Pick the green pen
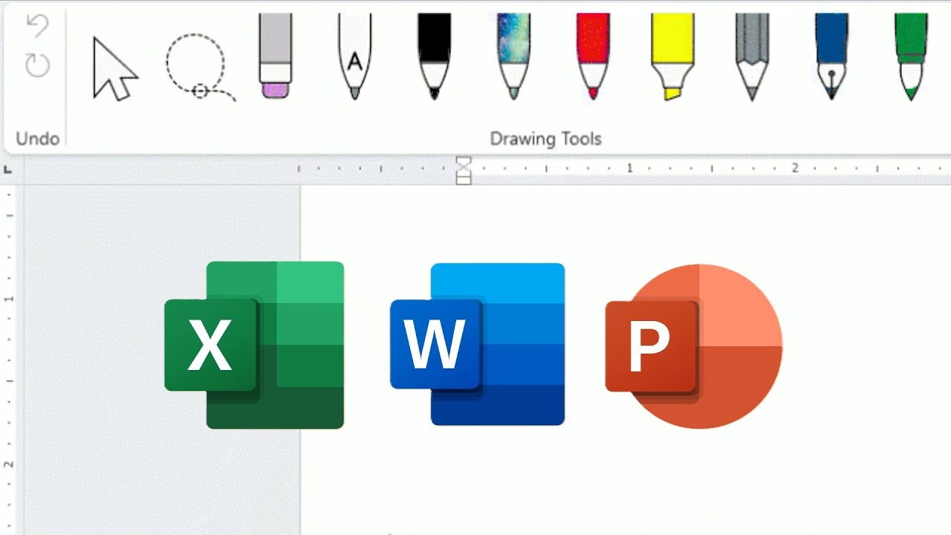 click(911, 56)
